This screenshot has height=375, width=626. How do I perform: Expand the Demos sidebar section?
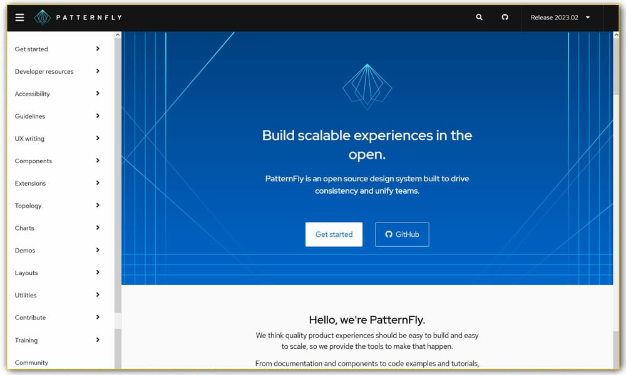pyautogui.click(x=98, y=250)
